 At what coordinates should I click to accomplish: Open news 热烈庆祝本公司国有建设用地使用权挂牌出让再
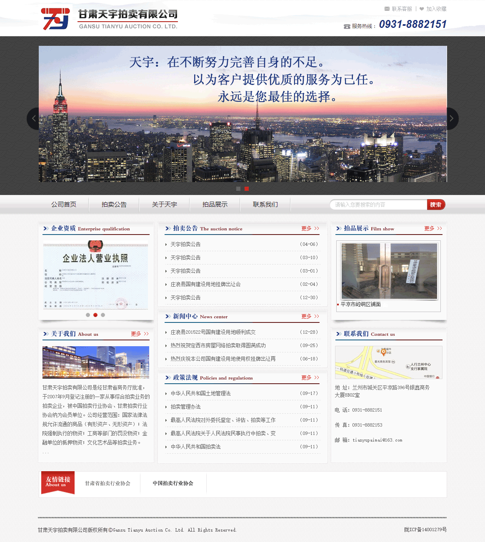coord(223,359)
